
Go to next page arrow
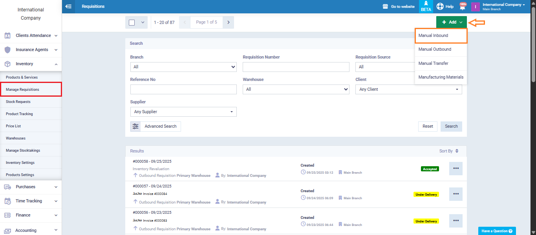228,22
